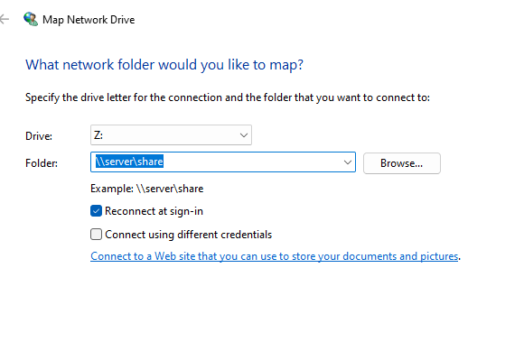Click the word pictures in the link
Screen dimensions: 524x342
pyautogui.click(x=439, y=256)
